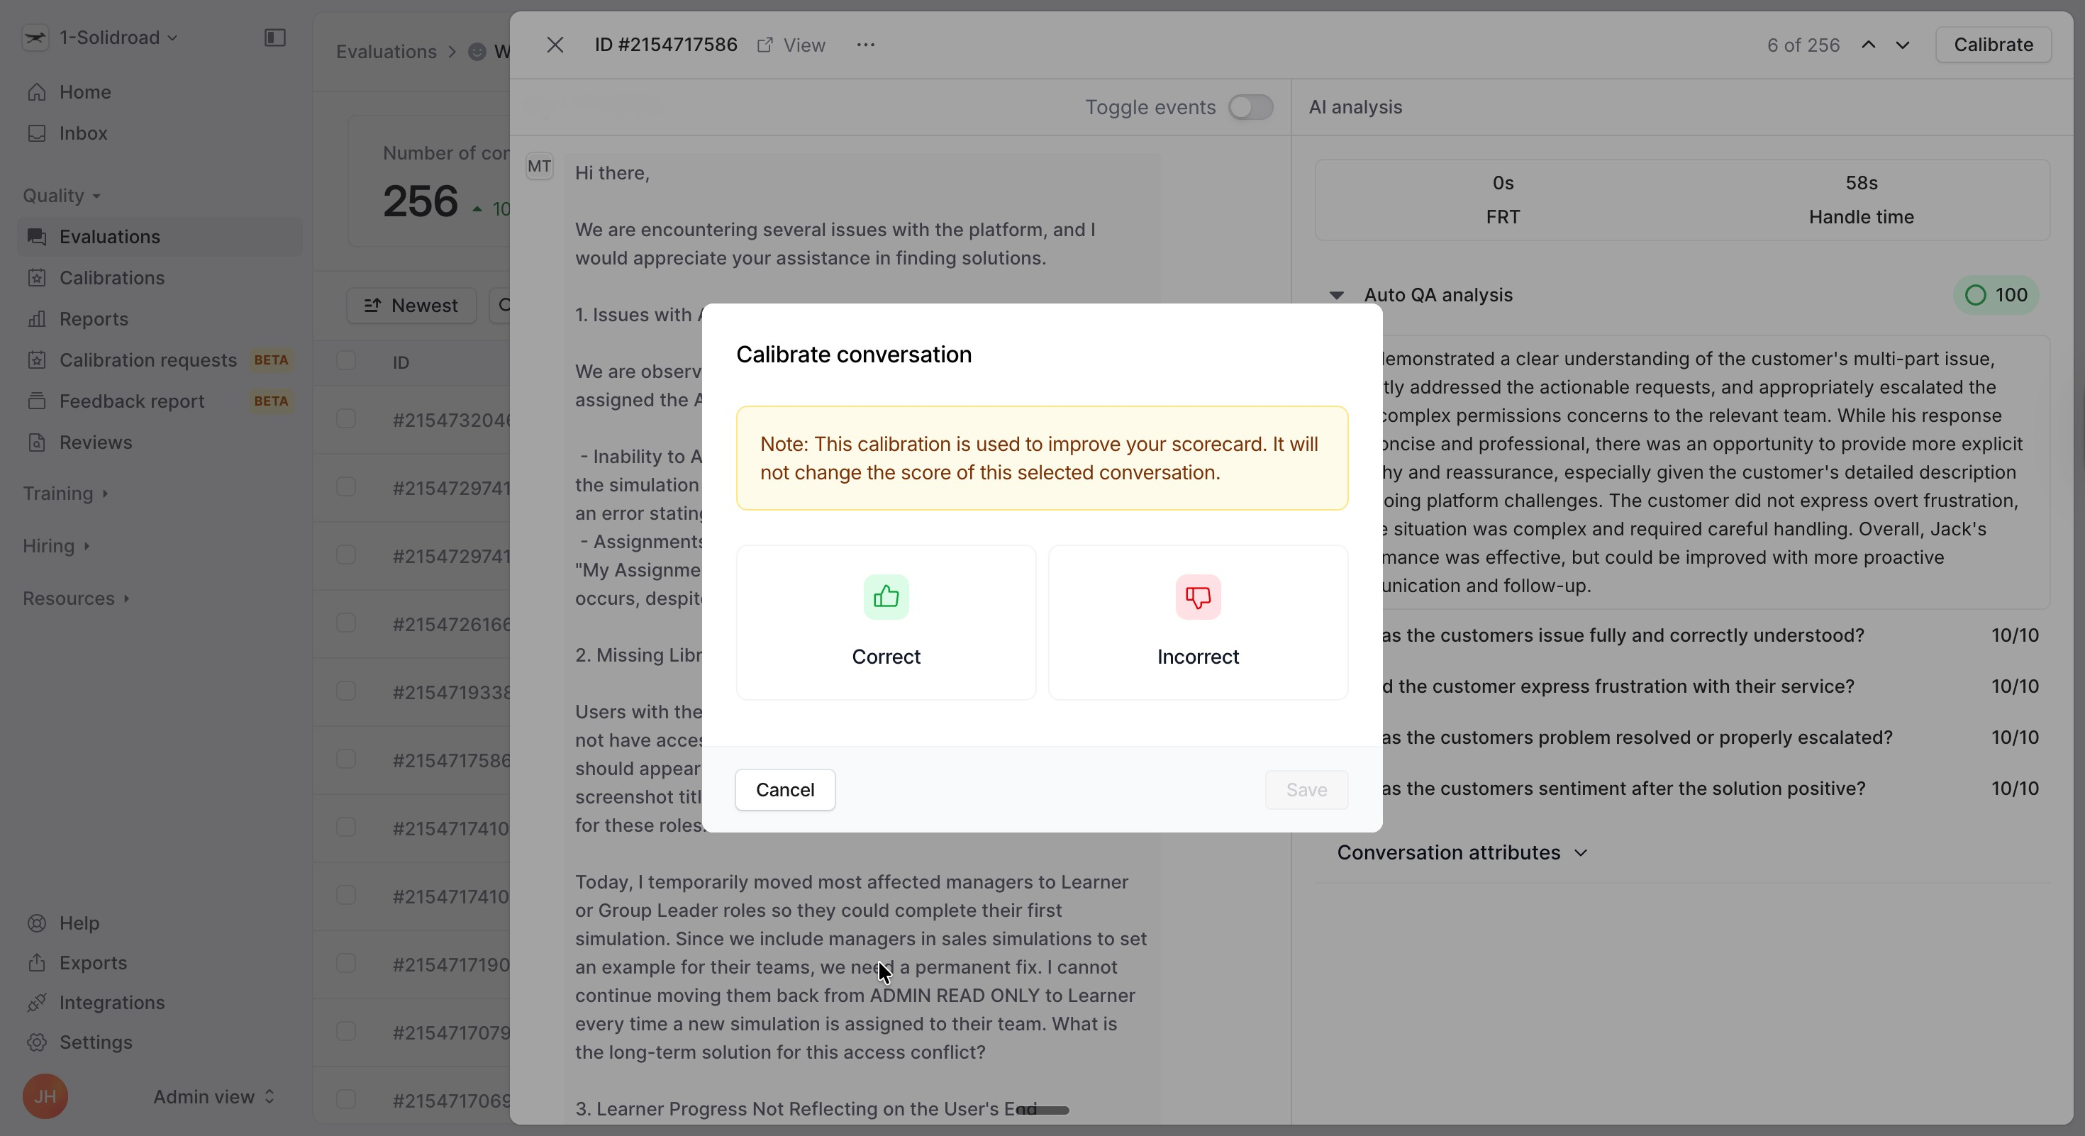Switch on the Toggle events switch

tap(1250, 107)
